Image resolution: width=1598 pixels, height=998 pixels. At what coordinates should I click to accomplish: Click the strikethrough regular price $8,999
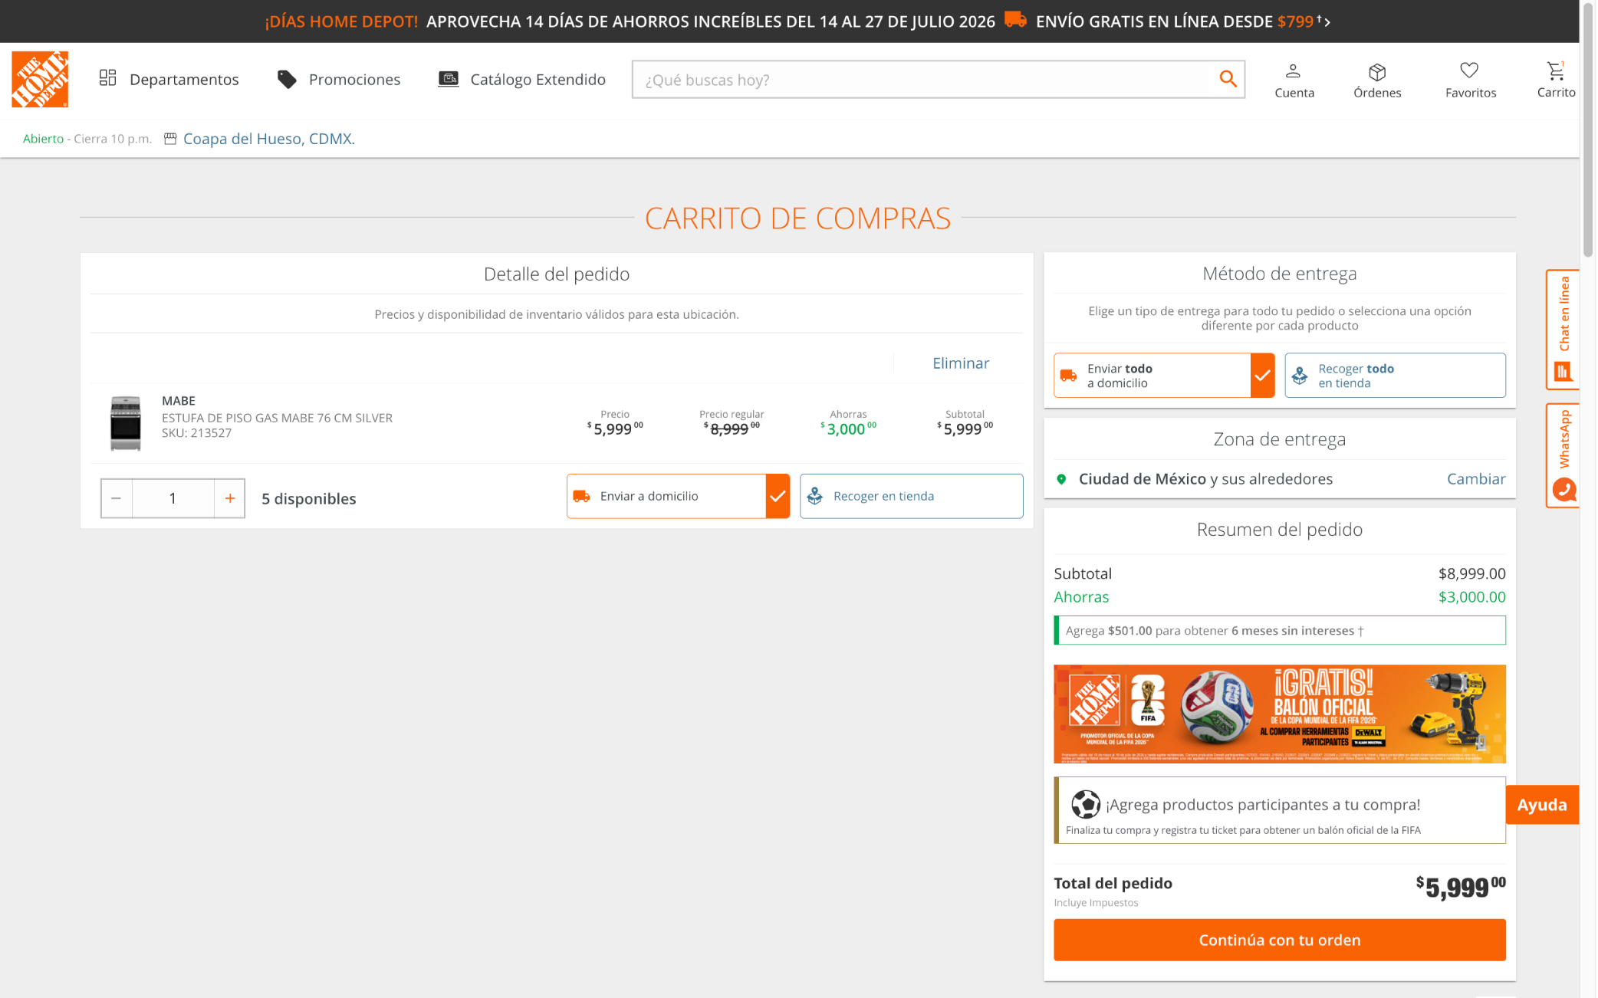[732, 428]
